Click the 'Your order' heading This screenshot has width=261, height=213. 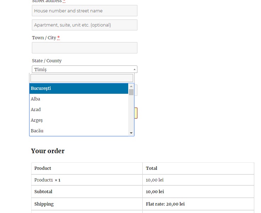(x=48, y=151)
